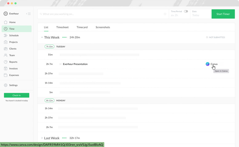Viewport: 239px width, 147px height.
Task: Open Settings in the sidebar
Action: coord(17,85)
